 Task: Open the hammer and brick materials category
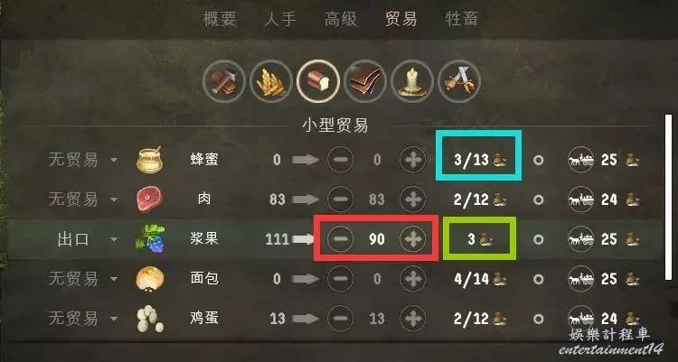tap(223, 81)
